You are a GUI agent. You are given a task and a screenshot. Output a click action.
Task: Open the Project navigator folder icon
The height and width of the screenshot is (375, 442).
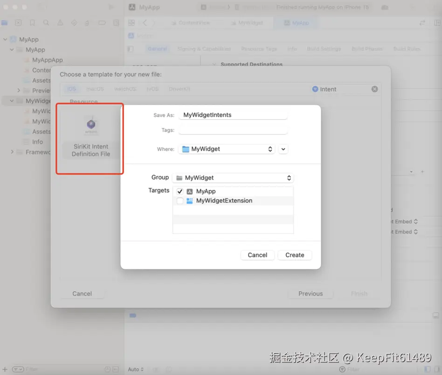[x=5, y=23]
